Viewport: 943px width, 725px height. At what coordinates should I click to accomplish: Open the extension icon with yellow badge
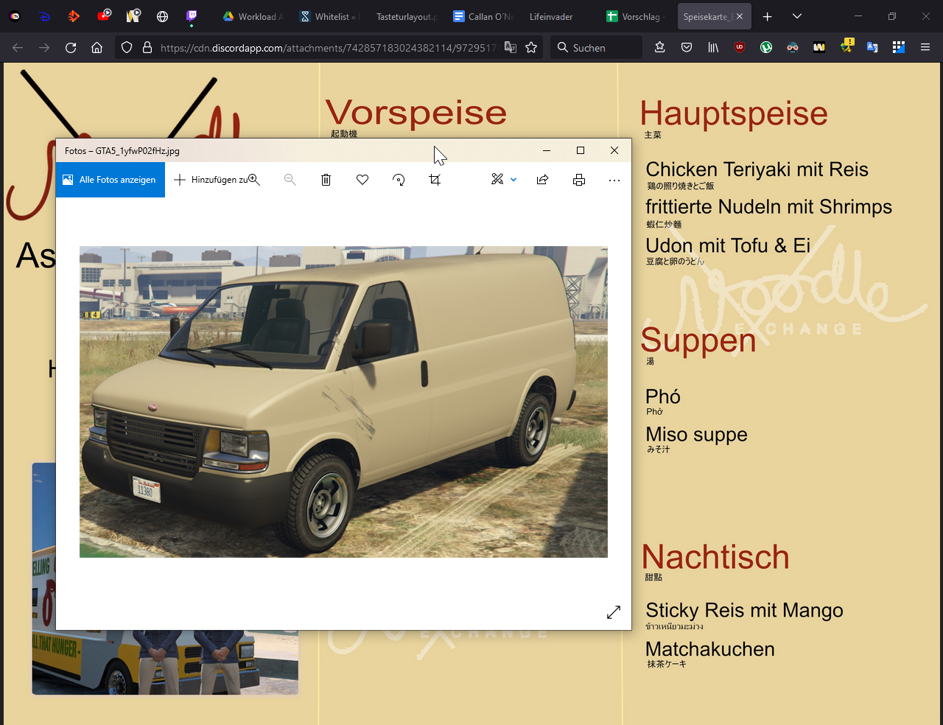pos(846,46)
